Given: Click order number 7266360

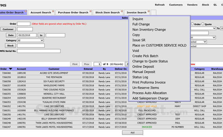Looking at the screenshot, I should coord(6,73).
